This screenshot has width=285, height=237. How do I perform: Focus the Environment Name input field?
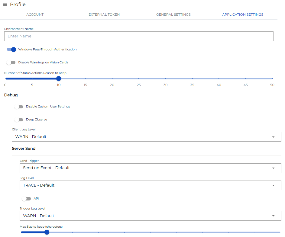139,36
